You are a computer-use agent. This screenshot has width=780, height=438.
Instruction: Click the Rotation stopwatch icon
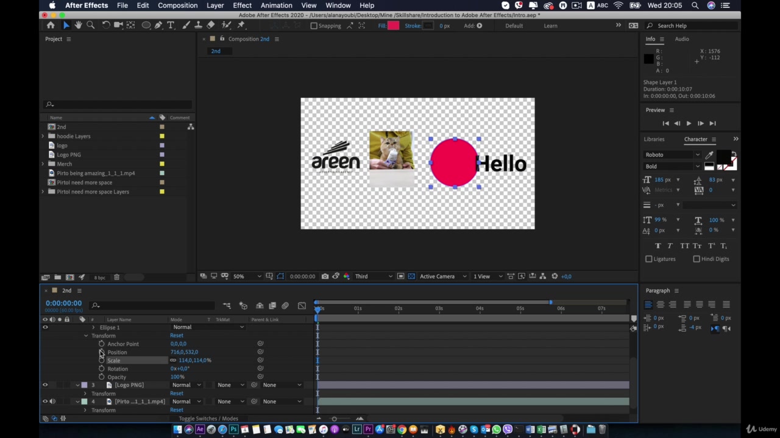pyautogui.click(x=102, y=369)
